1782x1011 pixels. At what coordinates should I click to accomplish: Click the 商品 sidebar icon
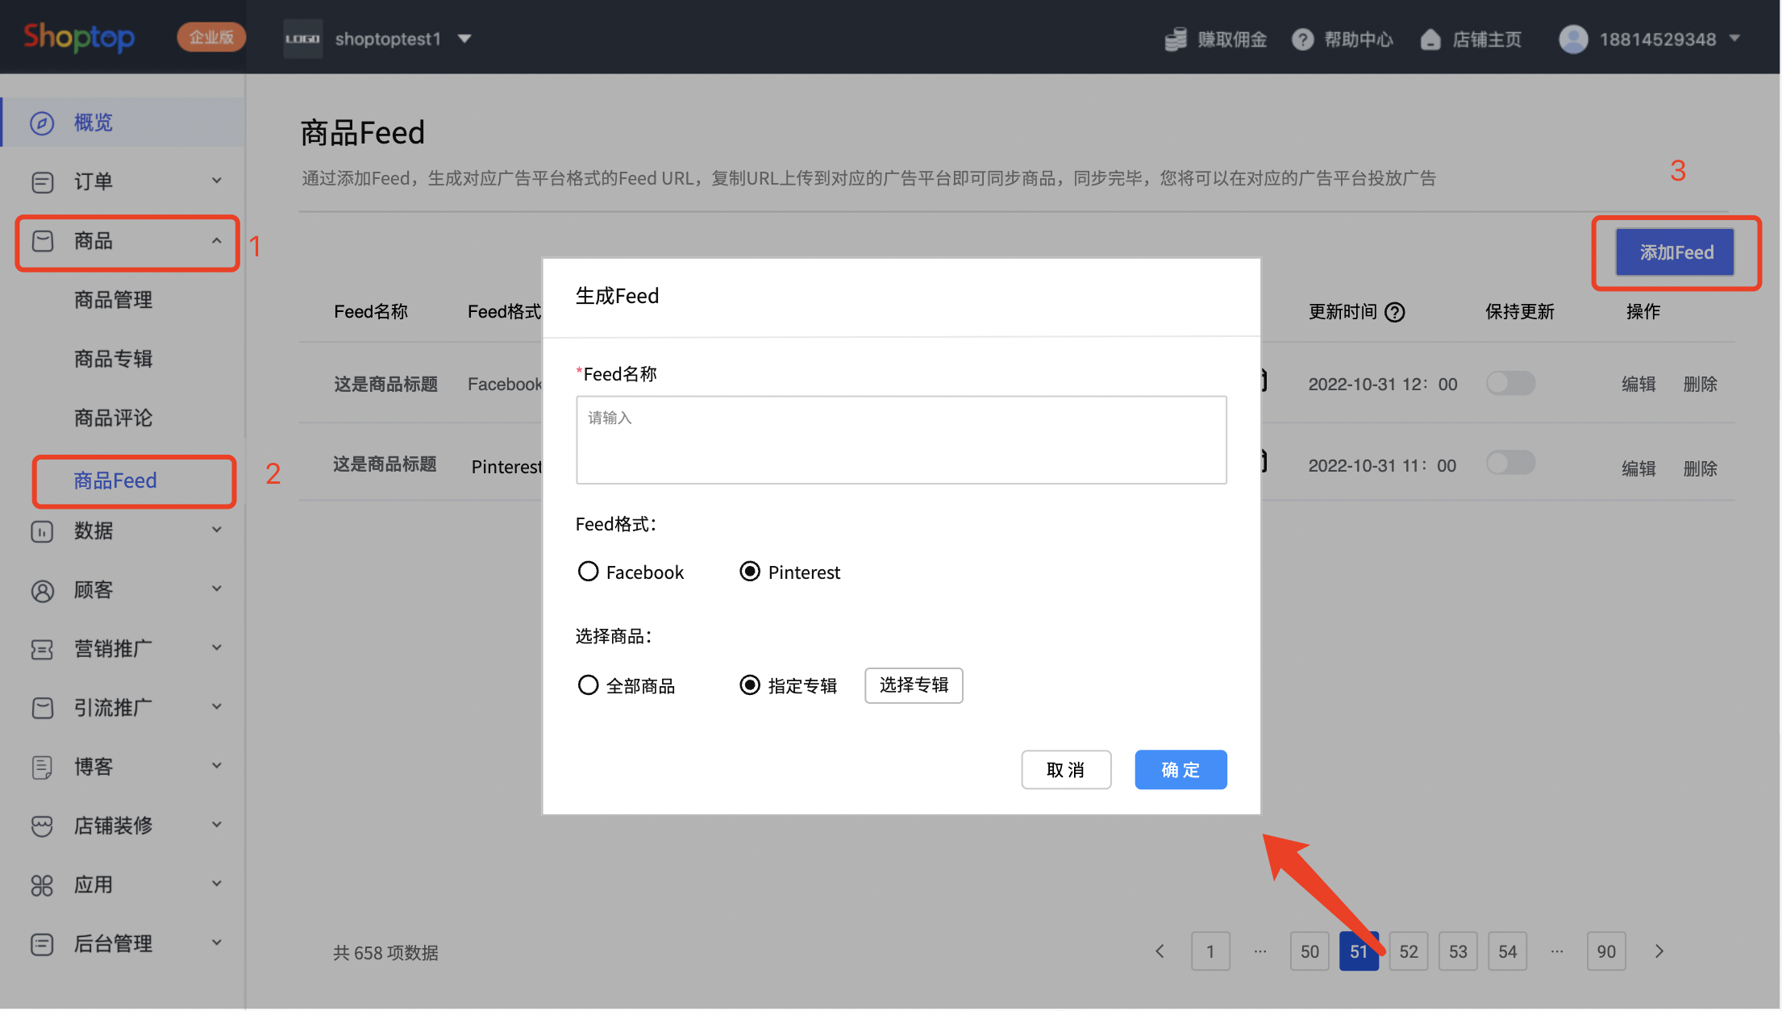42,241
